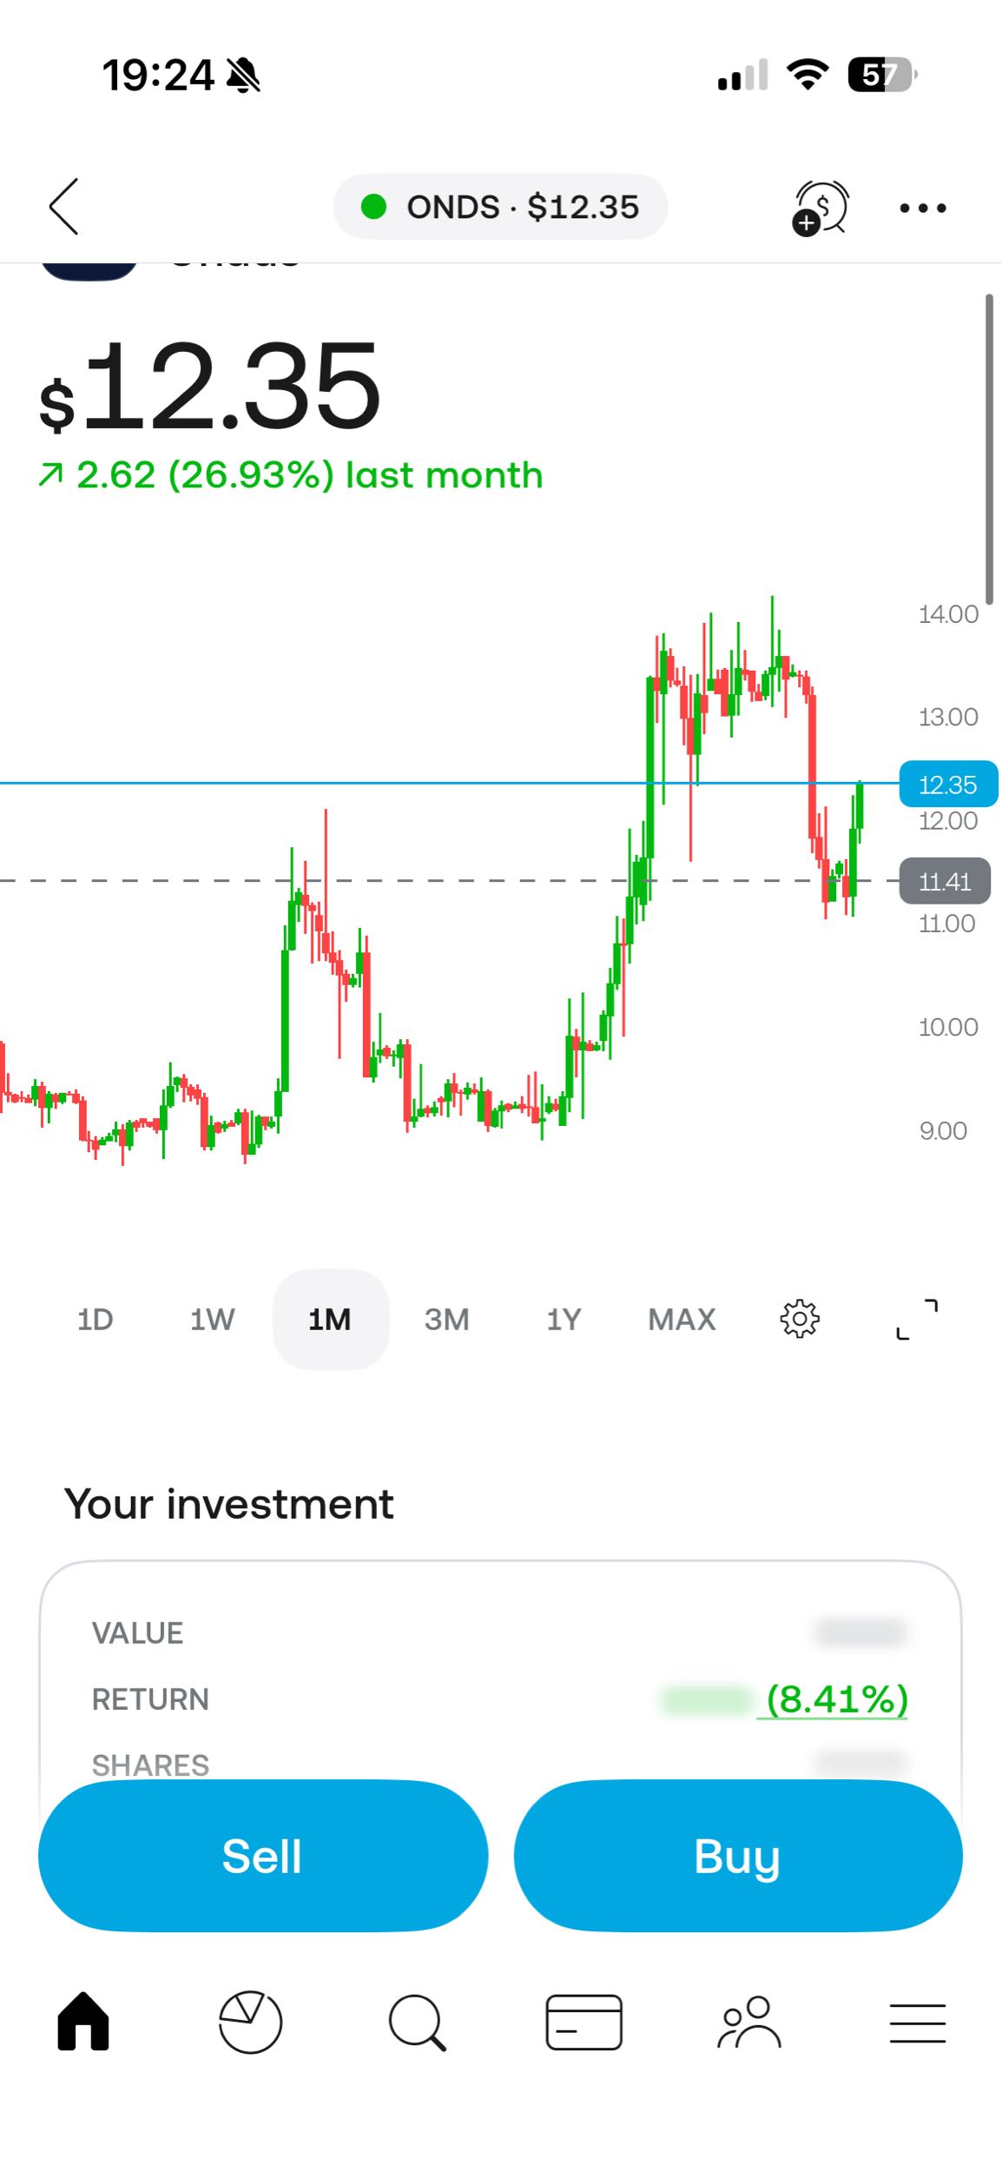Open the three-dot more options menu

923,208
